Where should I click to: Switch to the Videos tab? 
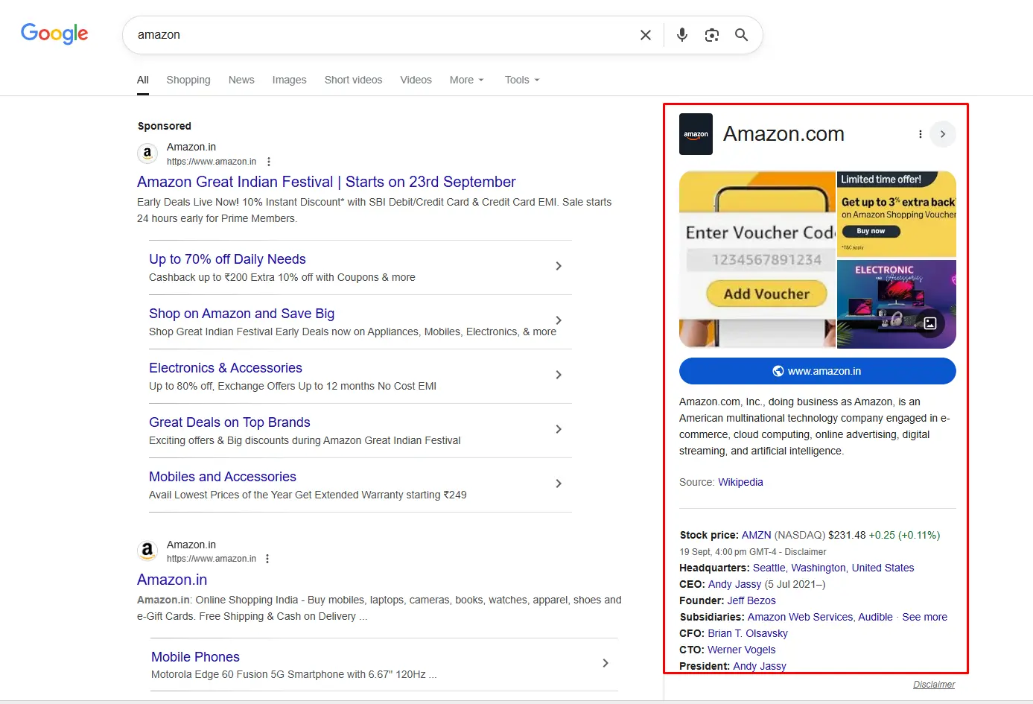[416, 80]
